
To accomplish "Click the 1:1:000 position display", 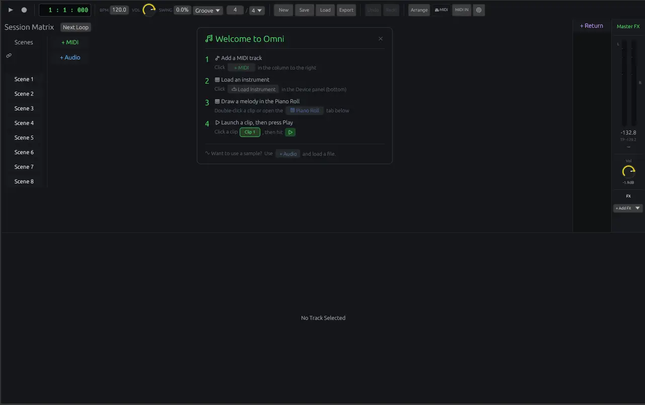I will pyautogui.click(x=65, y=10).
